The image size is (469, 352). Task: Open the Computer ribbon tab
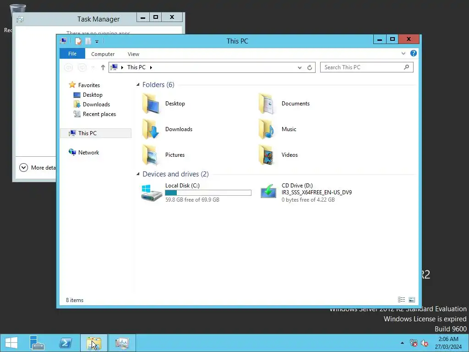click(103, 54)
